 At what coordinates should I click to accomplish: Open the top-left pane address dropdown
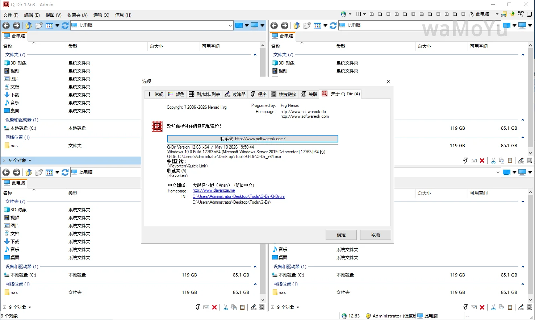point(230,25)
